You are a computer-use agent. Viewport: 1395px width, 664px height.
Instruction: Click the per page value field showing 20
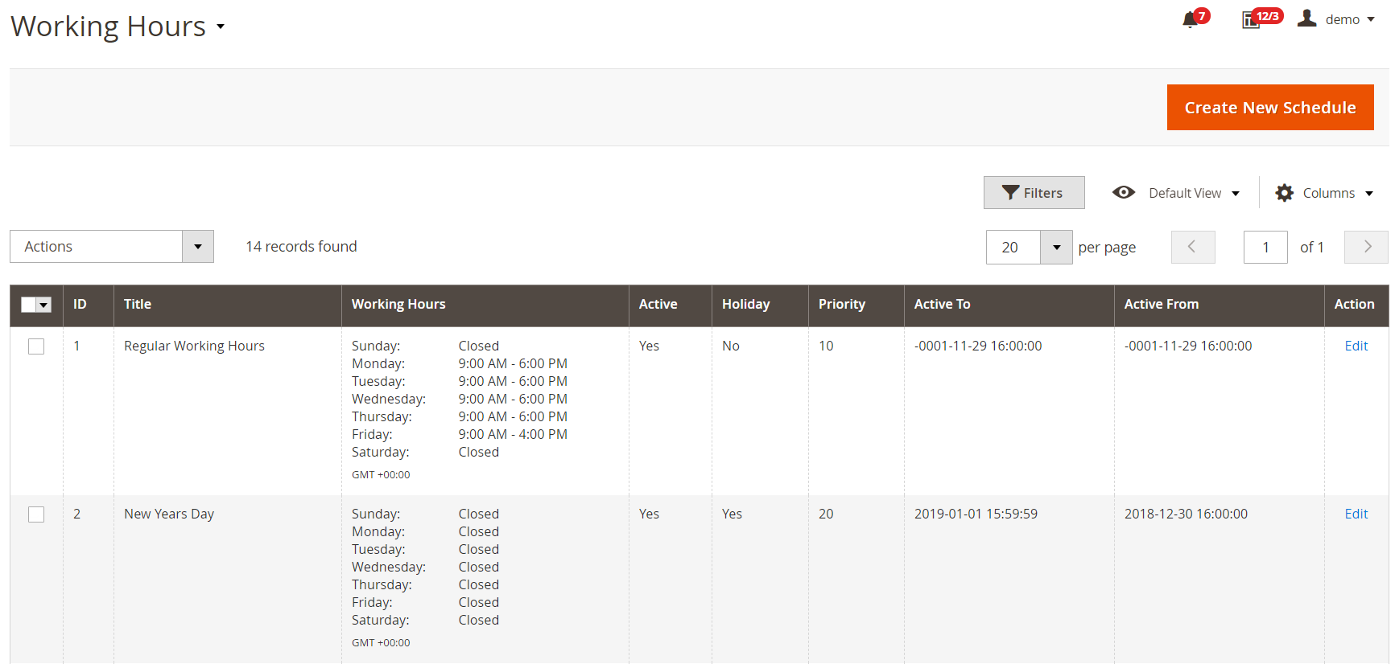point(1013,248)
